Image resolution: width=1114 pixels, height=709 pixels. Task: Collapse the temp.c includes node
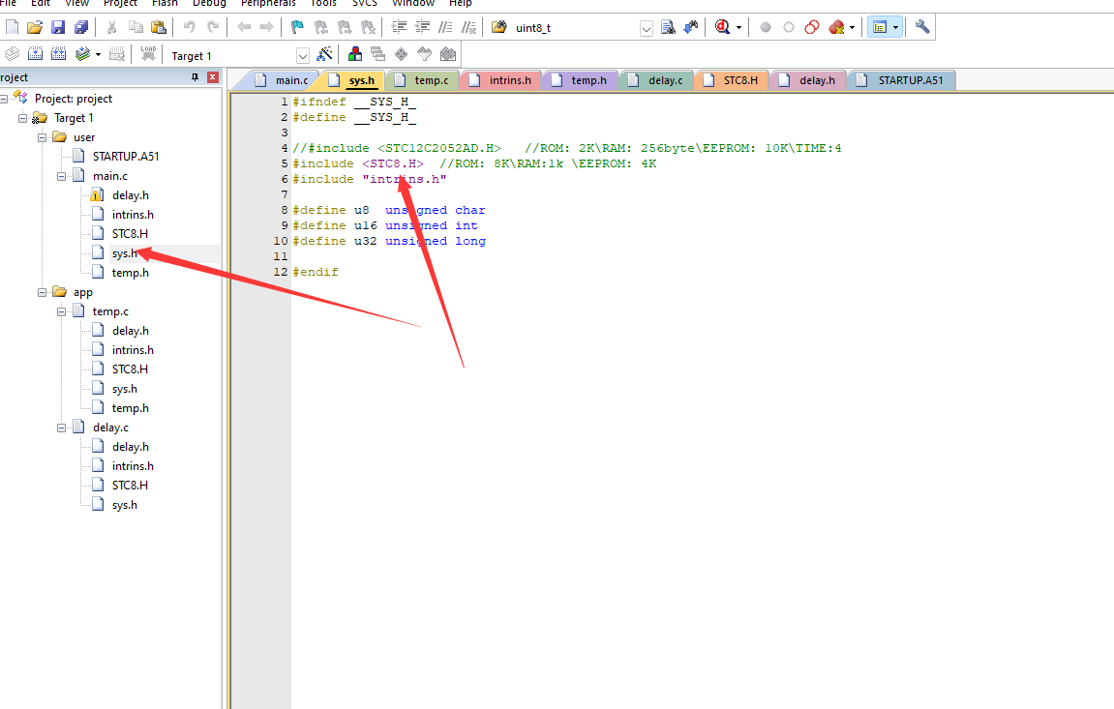[61, 311]
